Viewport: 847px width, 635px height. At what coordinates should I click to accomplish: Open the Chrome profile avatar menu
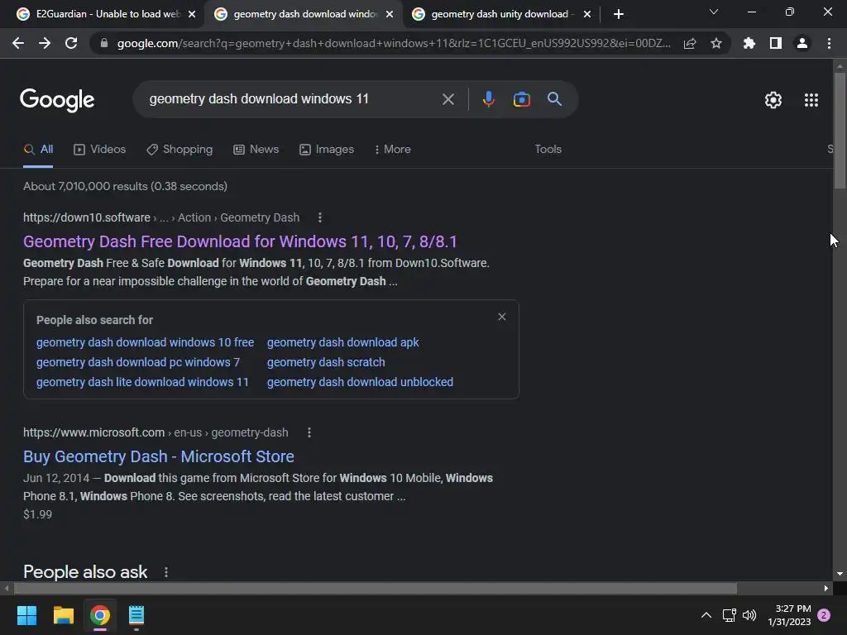802,43
